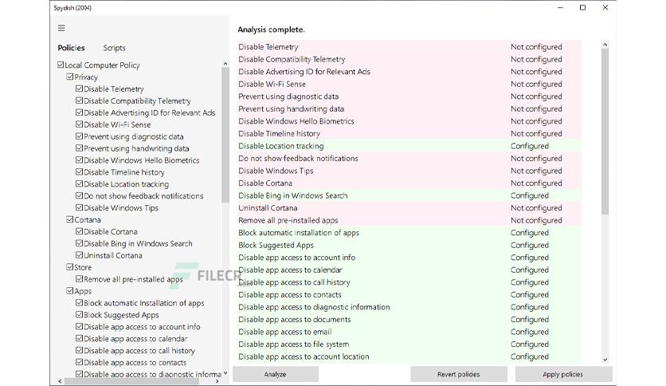Toggle the Local Computer Policy checkbox
Image resolution: width=666 pixels, height=386 pixels.
pos(61,65)
